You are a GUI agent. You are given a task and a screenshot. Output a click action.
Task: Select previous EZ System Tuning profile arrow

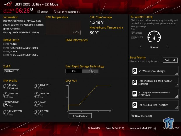pos(140,47)
